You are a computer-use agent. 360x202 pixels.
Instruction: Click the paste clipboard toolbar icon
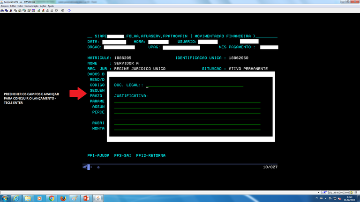(x=20, y=11)
